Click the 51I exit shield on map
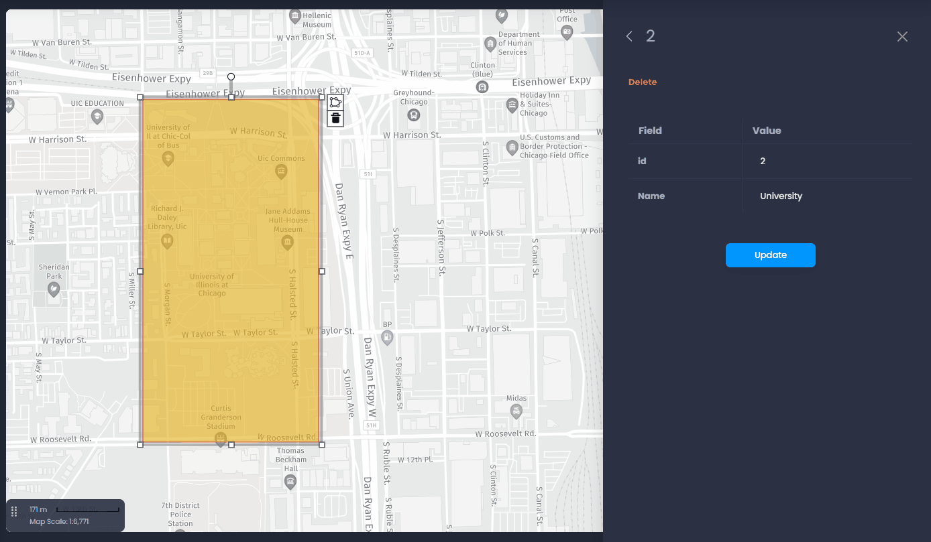Viewport: 931px width, 542px height. point(368,174)
